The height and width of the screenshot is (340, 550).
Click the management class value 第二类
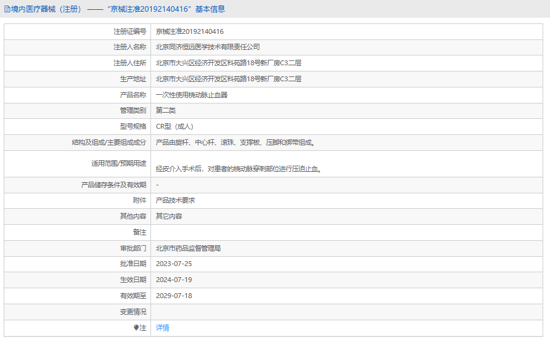coord(166,110)
